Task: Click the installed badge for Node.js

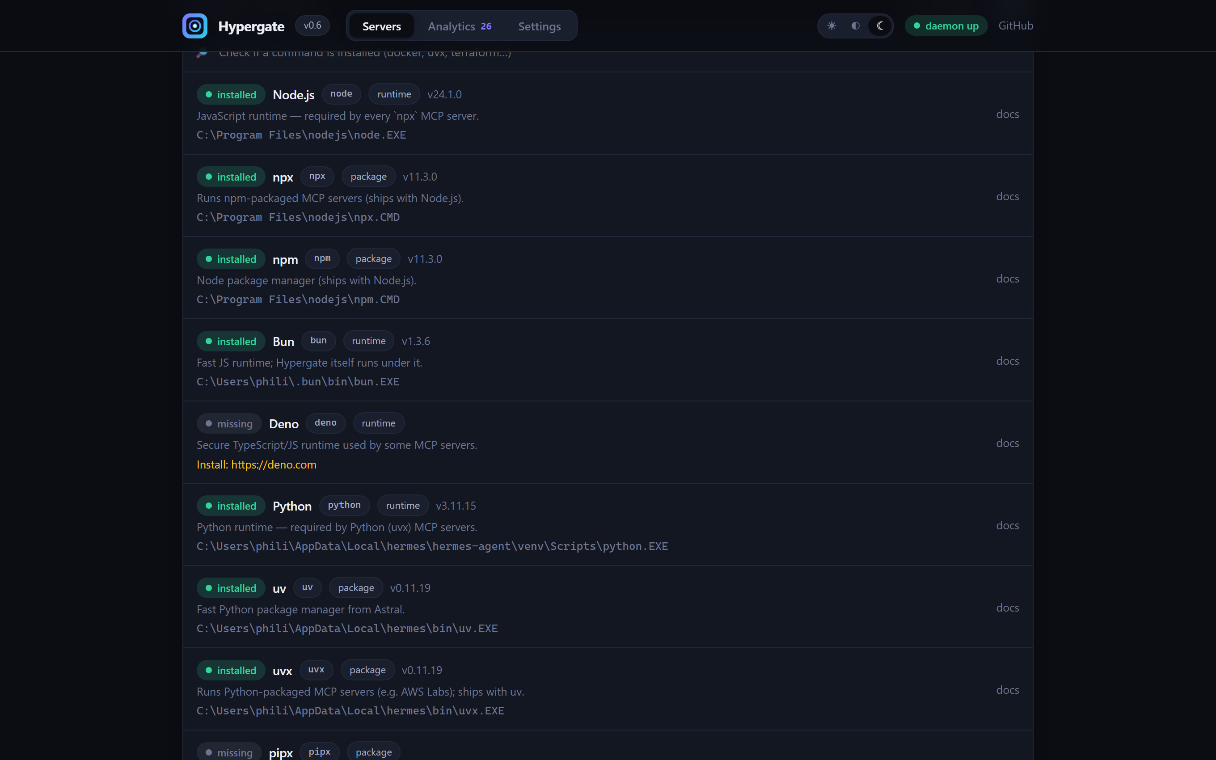Action: [231, 94]
